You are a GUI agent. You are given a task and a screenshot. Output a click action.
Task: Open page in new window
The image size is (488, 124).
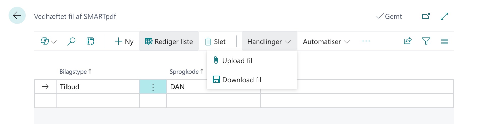[426, 16]
